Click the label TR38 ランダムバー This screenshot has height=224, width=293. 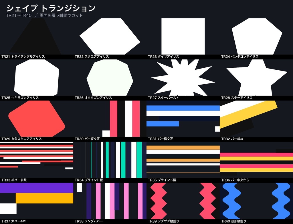[x=89, y=221]
